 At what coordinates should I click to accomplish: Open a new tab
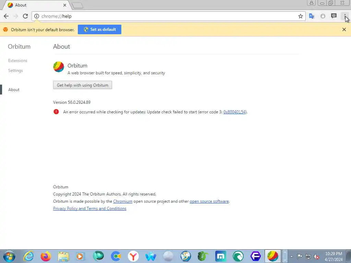(x=78, y=5)
